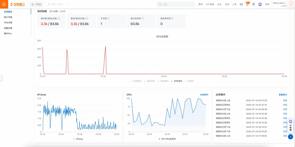Open 详情 for the event at 20:10:36
The width and height of the screenshot is (295, 147).
coord(285,118)
